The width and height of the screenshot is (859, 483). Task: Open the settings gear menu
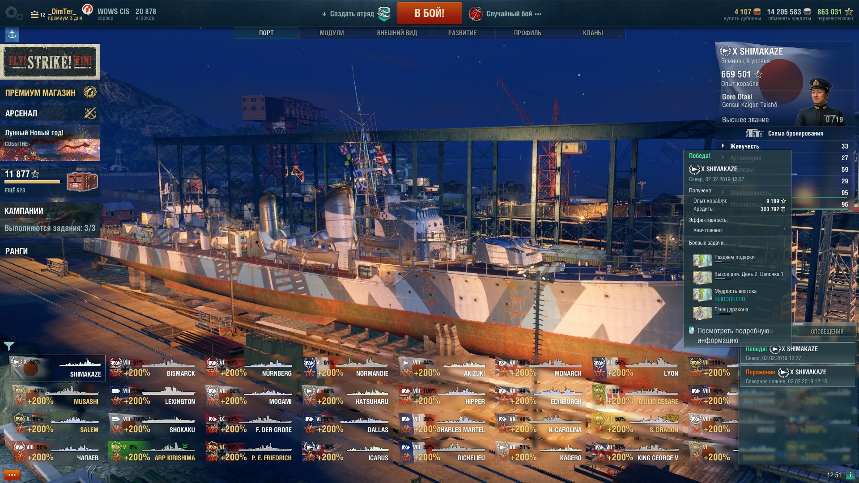[13, 13]
